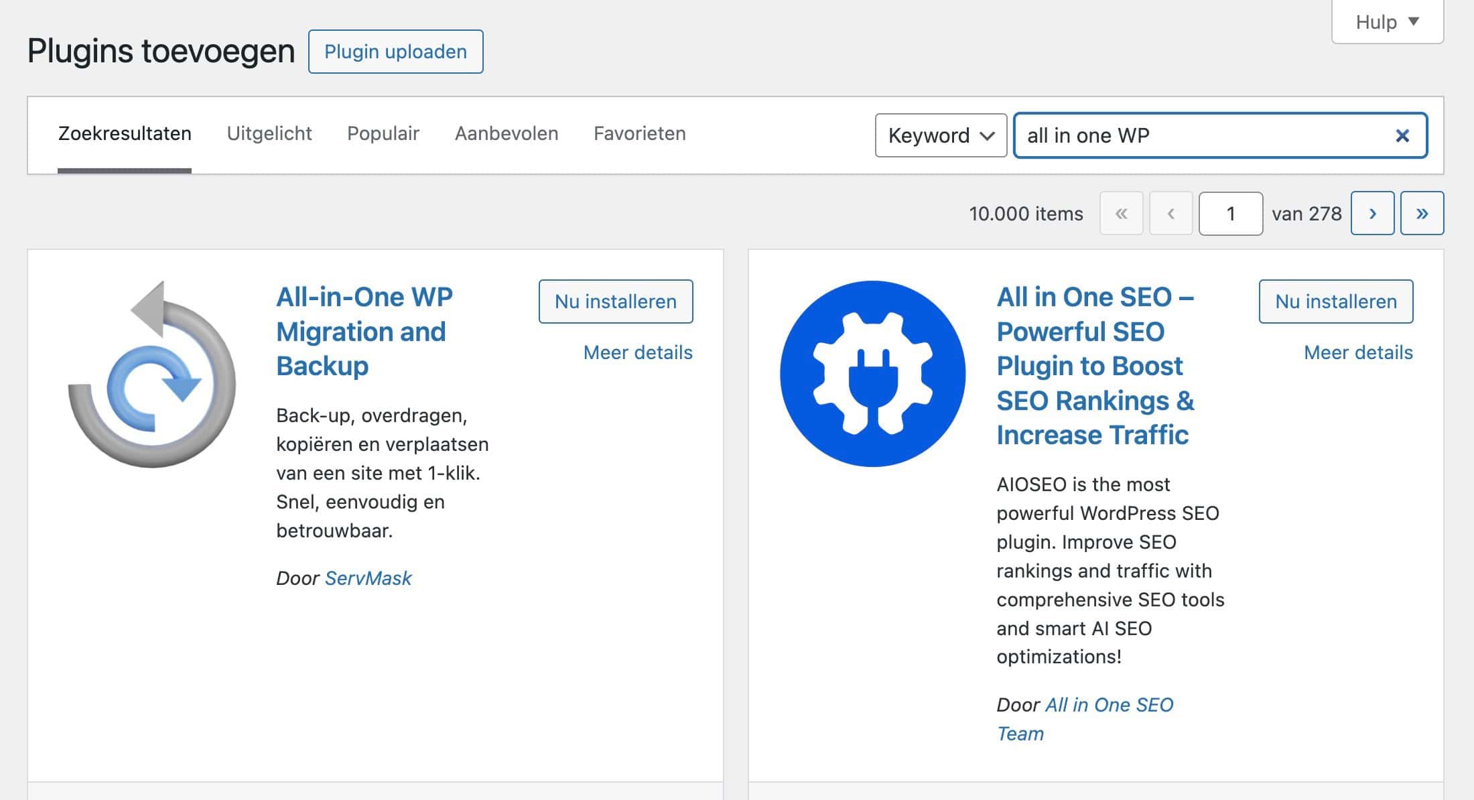
Task: Jump to the last results page
Action: [1422, 213]
